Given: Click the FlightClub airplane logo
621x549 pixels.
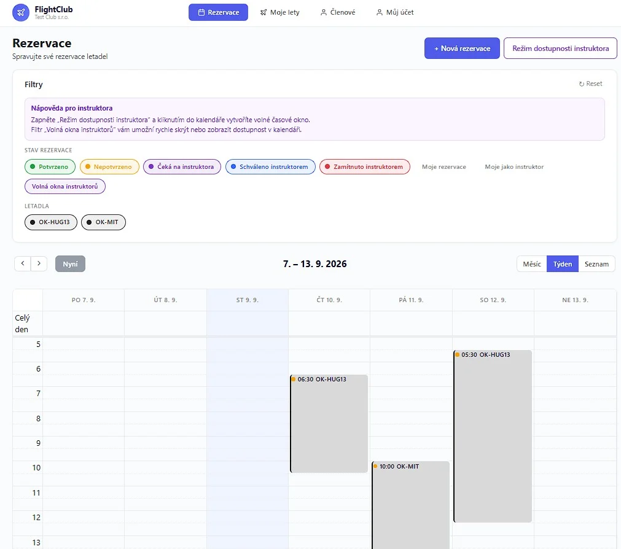Looking at the screenshot, I should click(x=21, y=12).
